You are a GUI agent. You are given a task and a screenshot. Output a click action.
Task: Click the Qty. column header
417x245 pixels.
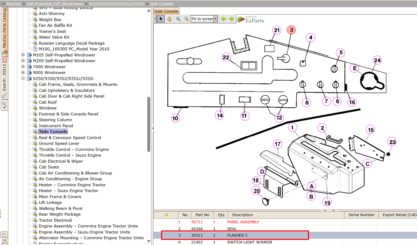(221, 215)
